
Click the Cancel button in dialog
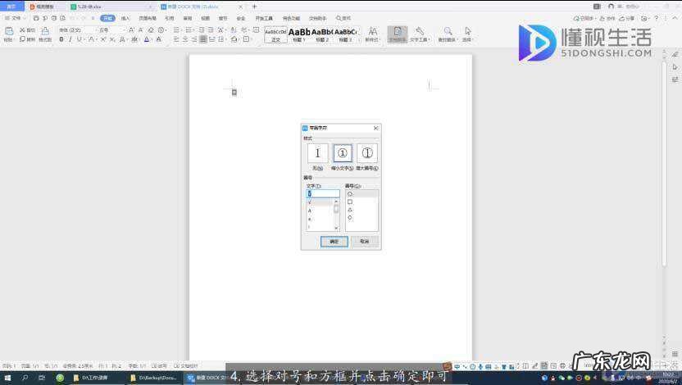click(364, 242)
